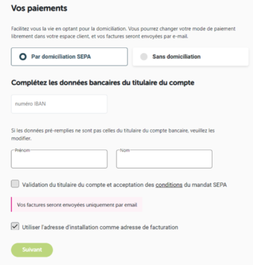Choose the Par domiciliation SEPA label text

[61, 57]
